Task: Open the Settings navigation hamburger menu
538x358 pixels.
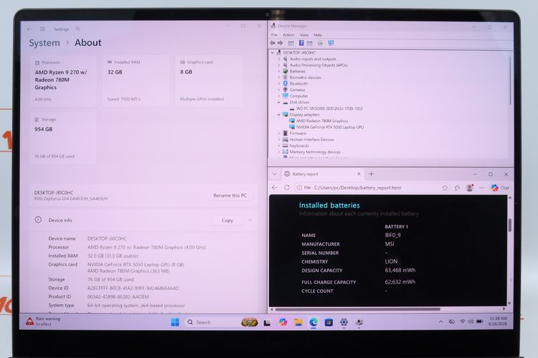Action: coord(42,29)
